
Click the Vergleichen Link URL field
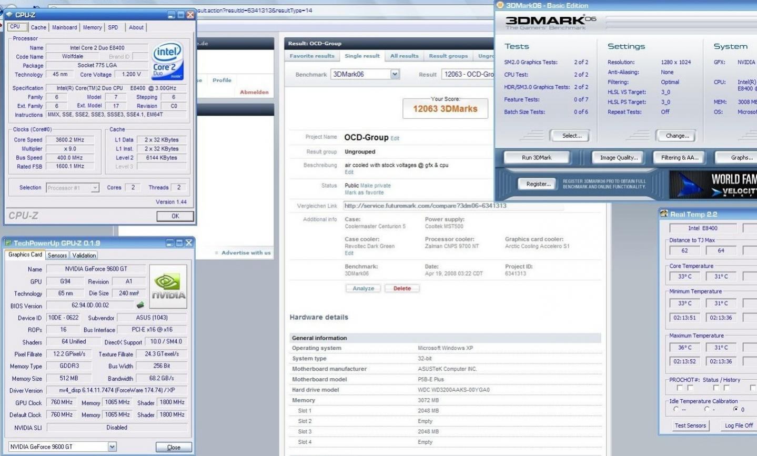tap(453, 206)
